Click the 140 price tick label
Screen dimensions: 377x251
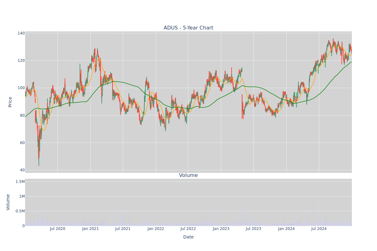pos(21,33)
